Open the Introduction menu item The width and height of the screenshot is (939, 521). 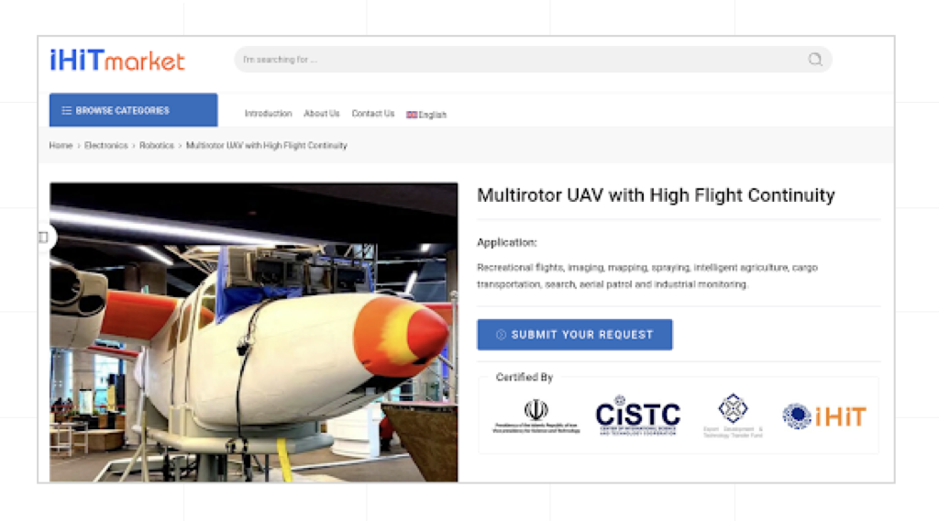coord(269,114)
